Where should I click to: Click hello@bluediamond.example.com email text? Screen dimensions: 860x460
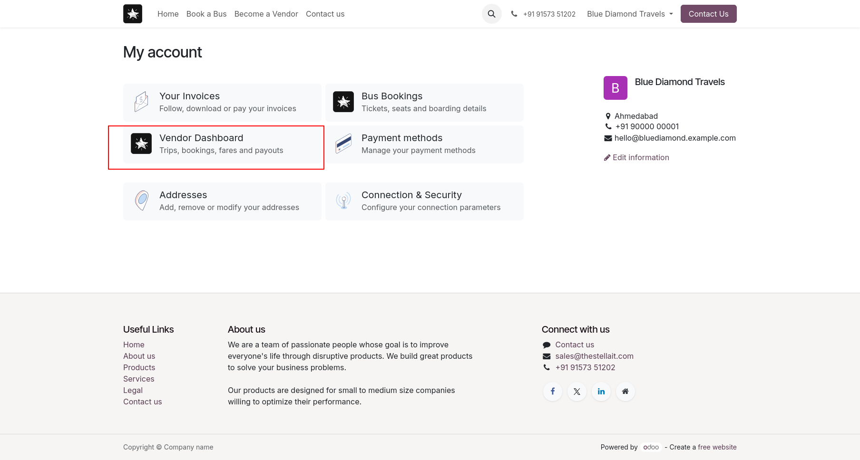tap(675, 138)
